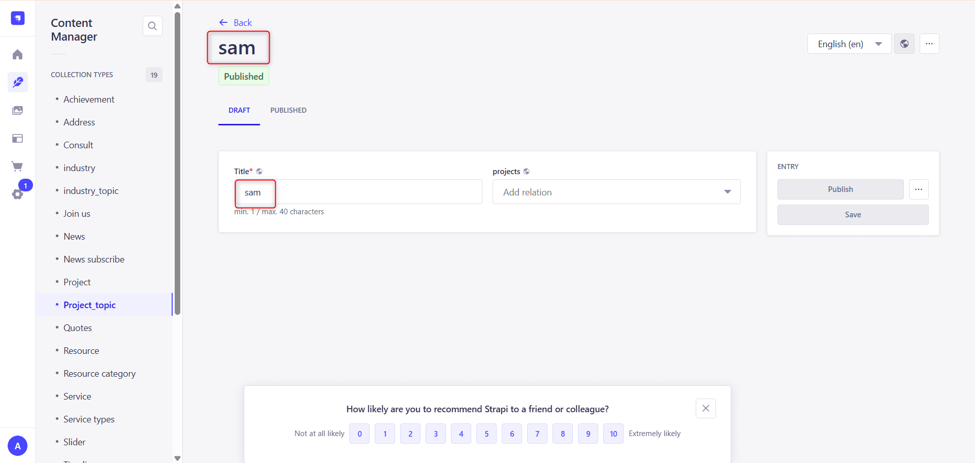Viewport: 975px width, 463px height.
Task: Open Content Manager feather icon
Action: point(18,82)
